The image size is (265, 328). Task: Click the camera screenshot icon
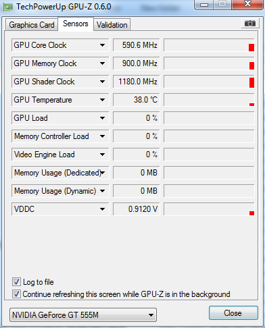(x=250, y=24)
